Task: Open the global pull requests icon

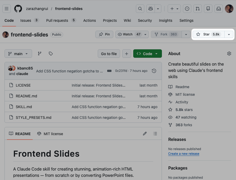Action: coord(198,9)
